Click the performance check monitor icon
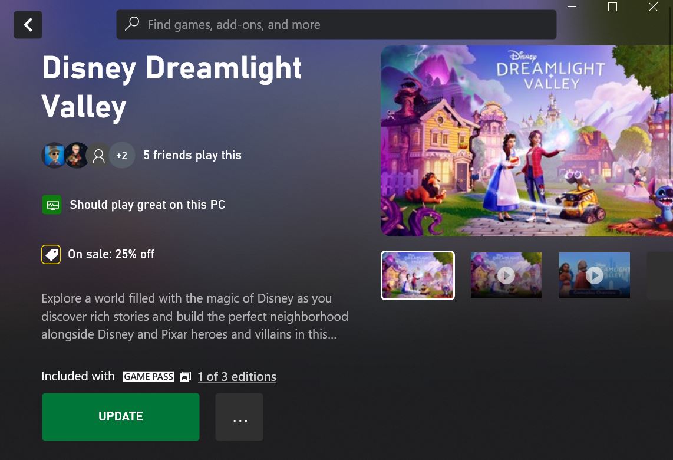This screenshot has width=673, height=460. click(52, 204)
